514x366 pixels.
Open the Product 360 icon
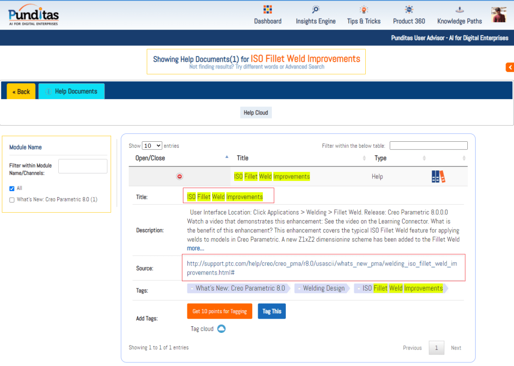pyautogui.click(x=409, y=10)
